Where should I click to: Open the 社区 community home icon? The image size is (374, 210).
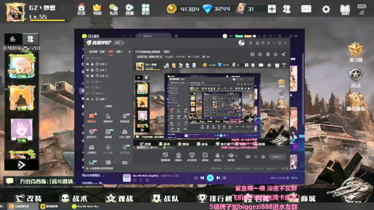81,9
